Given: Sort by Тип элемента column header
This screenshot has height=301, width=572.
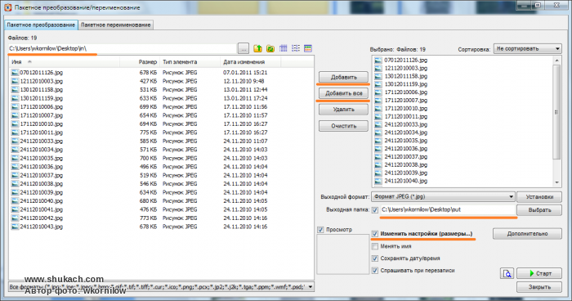Looking at the screenshot, I should (x=190, y=61).
